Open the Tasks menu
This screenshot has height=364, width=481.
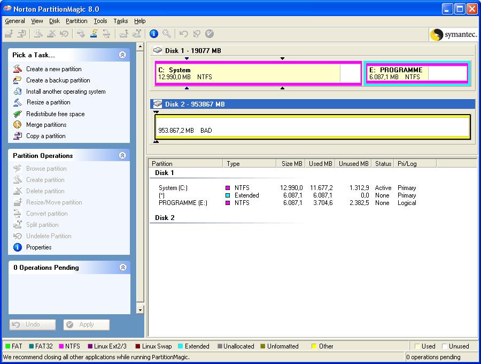click(121, 21)
